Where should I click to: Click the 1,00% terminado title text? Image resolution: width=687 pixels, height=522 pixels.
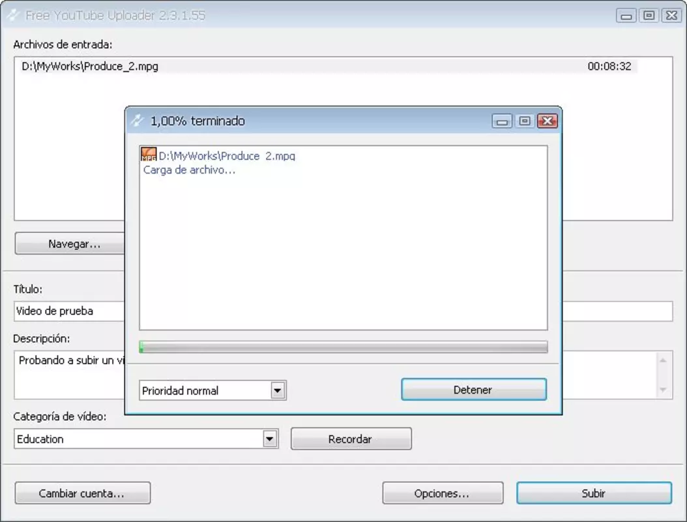tap(197, 121)
